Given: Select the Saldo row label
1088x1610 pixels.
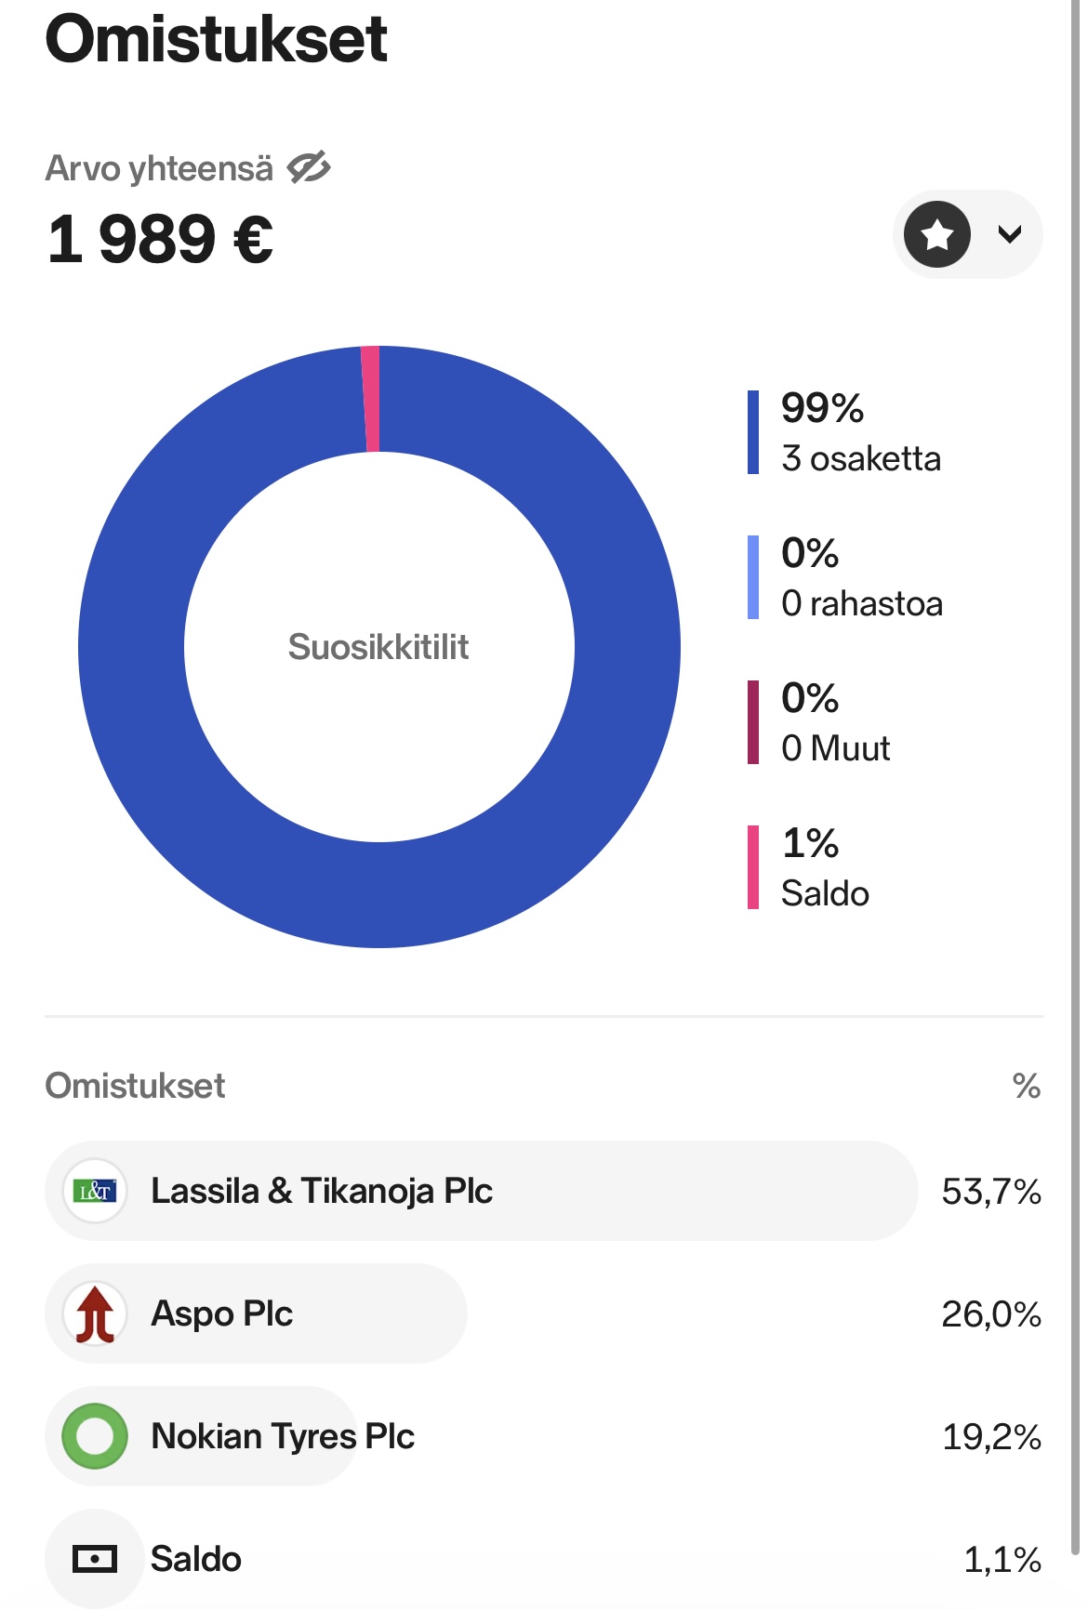Looking at the screenshot, I should pyautogui.click(x=196, y=1559).
